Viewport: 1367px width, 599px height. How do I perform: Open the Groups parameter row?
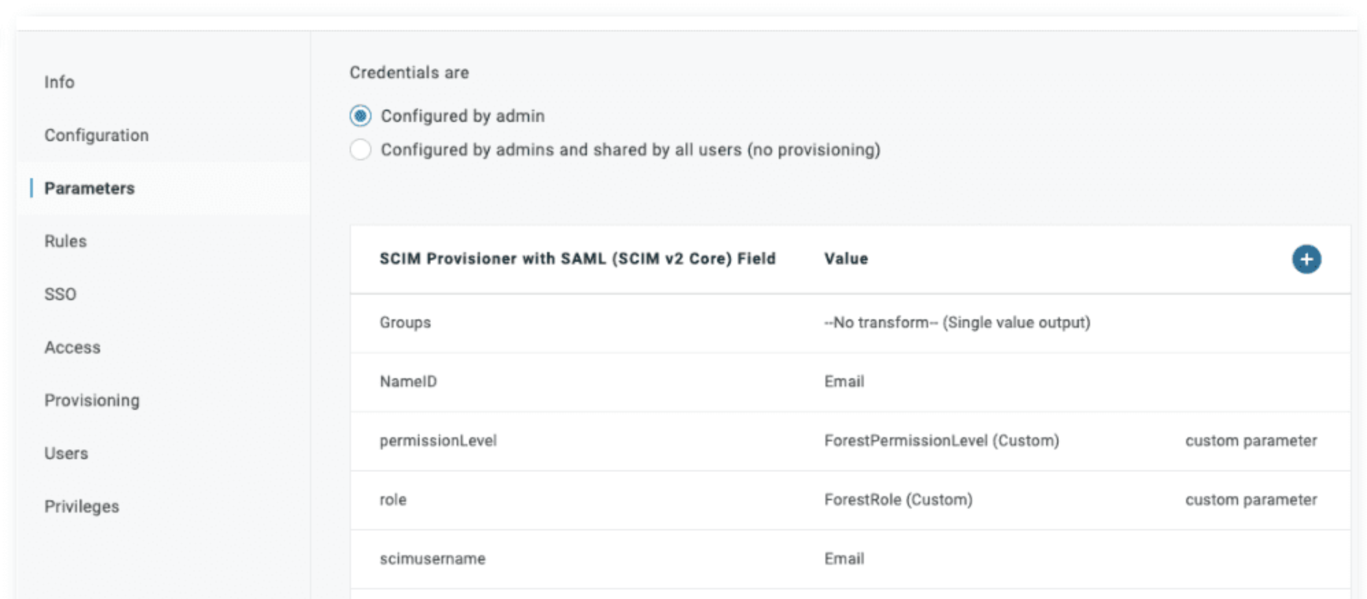(x=405, y=323)
